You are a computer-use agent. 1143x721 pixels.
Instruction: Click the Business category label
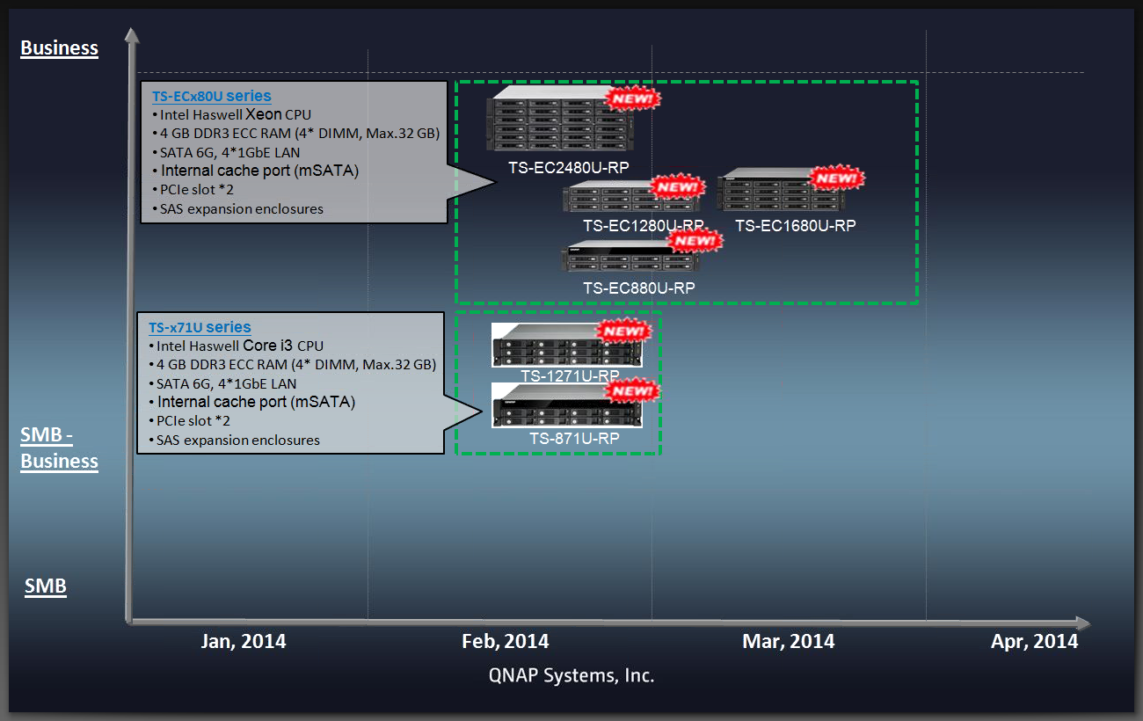click(x=59, y=47)
